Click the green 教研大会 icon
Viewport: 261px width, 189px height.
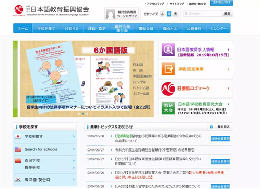[x=168, y=108]
